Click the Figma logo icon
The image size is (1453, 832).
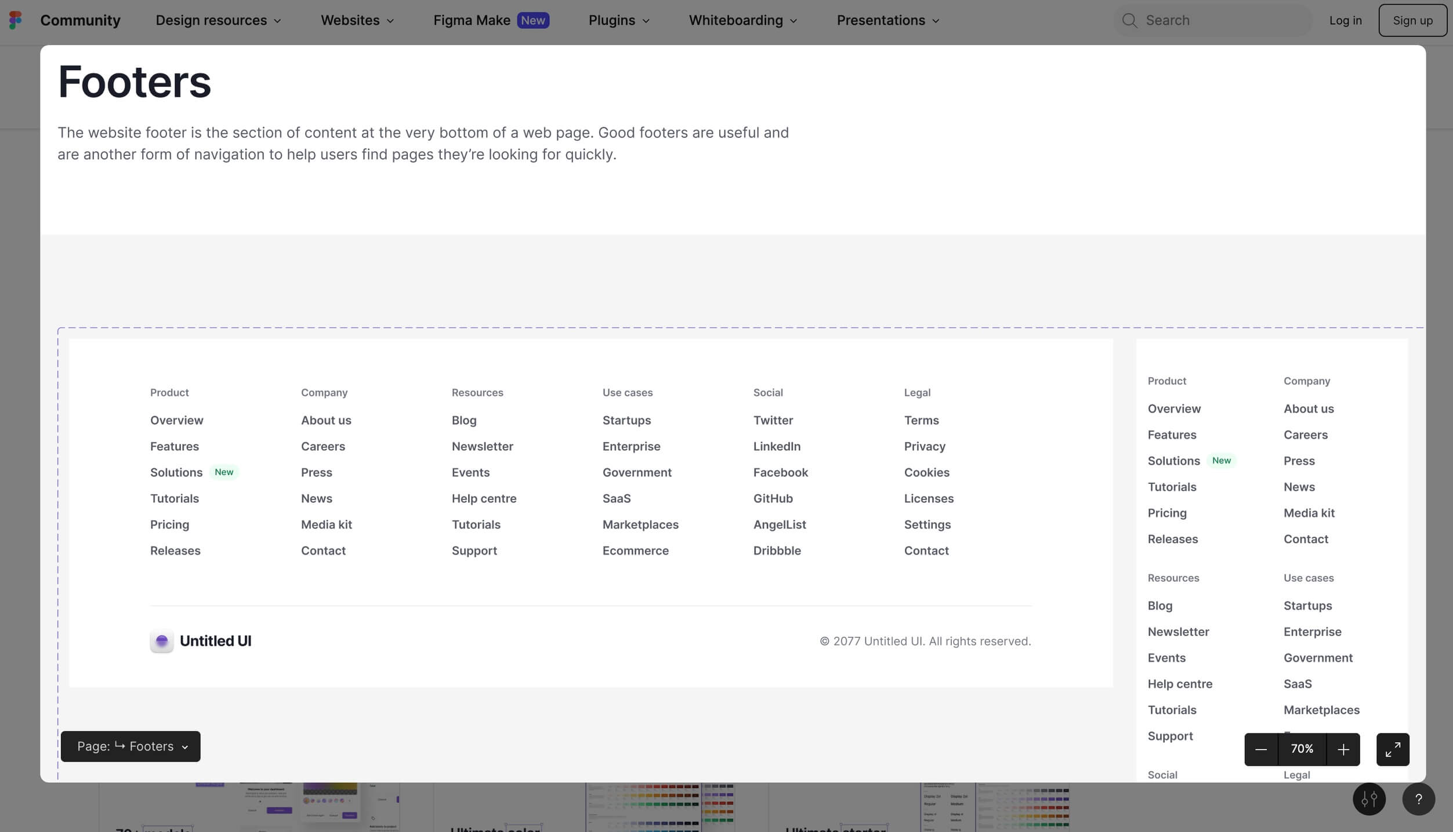[x=16, y=20]
